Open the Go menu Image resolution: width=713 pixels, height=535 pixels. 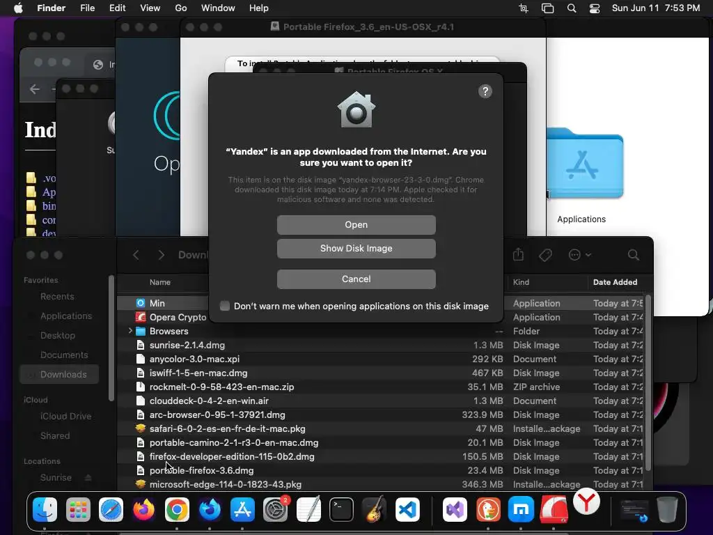[x=181, y=8]
